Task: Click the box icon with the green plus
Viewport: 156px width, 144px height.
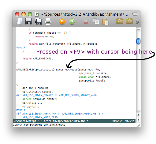Action: [129, 21]
